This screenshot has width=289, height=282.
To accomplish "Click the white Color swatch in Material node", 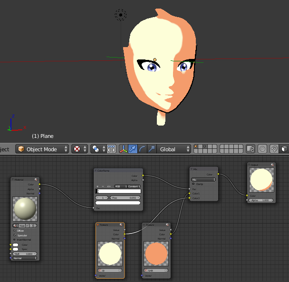I will [16, 245].
